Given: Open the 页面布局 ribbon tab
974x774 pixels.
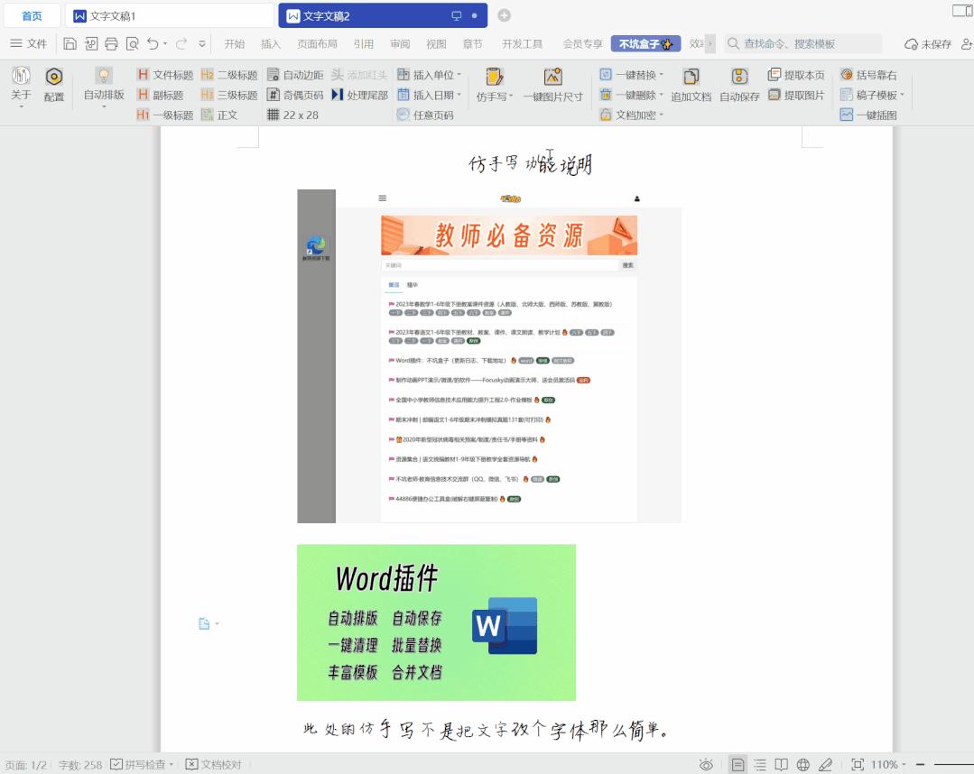Looking at the screenshot, I should coord(318,42).
